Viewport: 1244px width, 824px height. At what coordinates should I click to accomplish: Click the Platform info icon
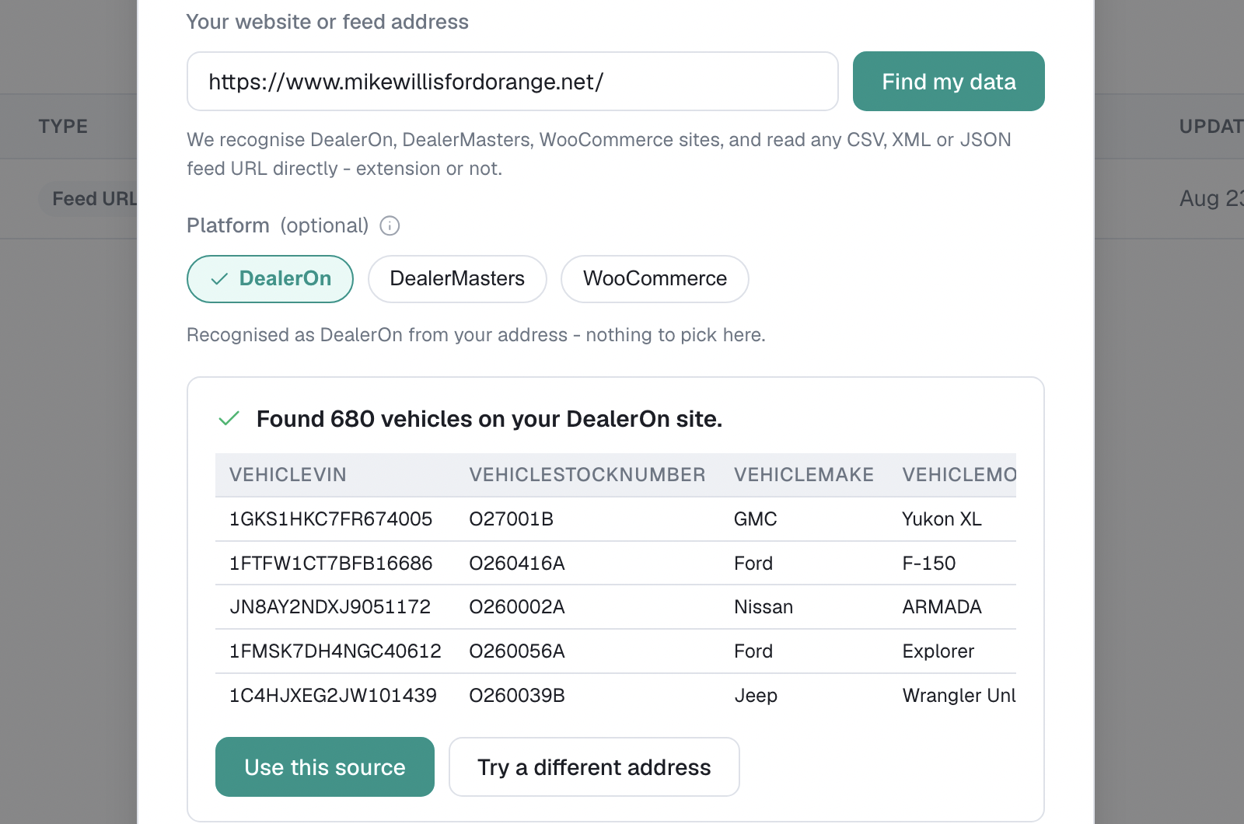pyautogui.click(x=390, y=225)
